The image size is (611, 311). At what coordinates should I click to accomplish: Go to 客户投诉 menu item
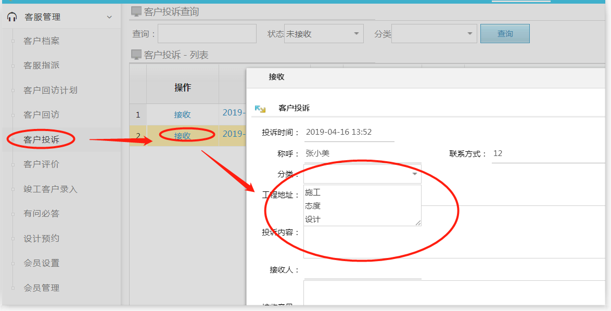42,139
